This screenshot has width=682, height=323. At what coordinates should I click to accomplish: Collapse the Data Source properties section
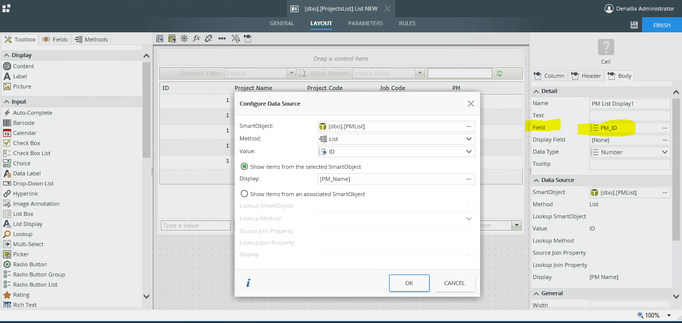pos(536,180)
